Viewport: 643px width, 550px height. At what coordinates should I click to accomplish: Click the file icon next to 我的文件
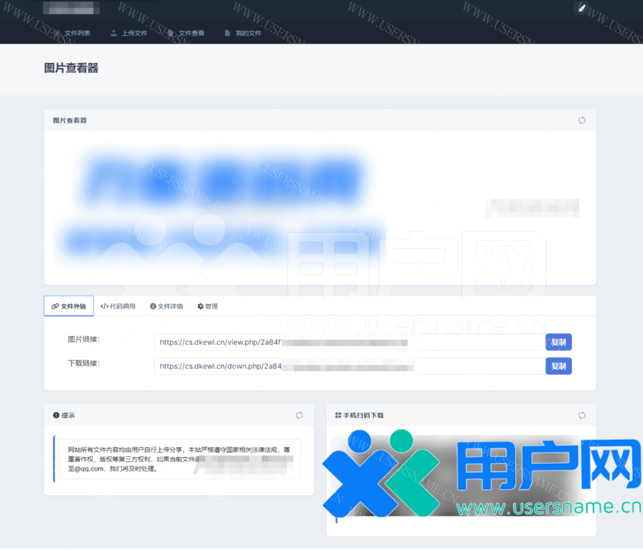pyautogui.click(x=227, y=33)
